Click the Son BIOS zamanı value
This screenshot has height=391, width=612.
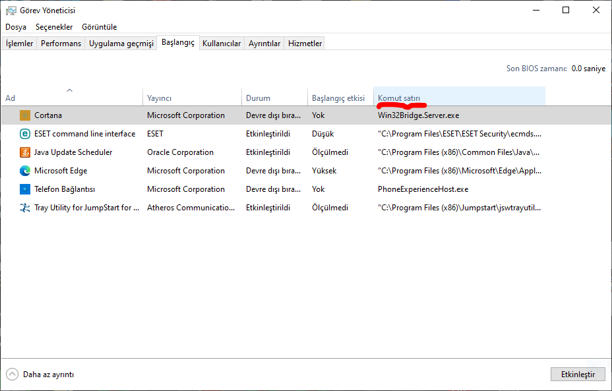pyautogui.click(x=588, y=69)
